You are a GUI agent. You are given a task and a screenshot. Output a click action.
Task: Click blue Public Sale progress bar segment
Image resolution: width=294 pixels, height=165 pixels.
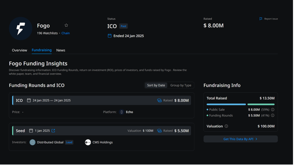(x=226, y=104)
